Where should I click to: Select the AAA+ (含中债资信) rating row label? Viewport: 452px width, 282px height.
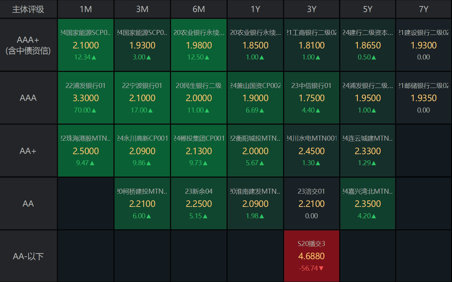28,45
